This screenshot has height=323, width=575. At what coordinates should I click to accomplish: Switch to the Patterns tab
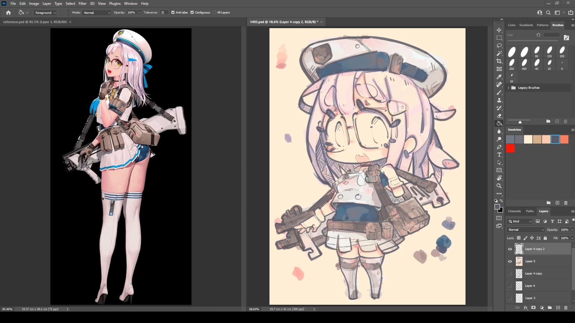coord(542,25)
